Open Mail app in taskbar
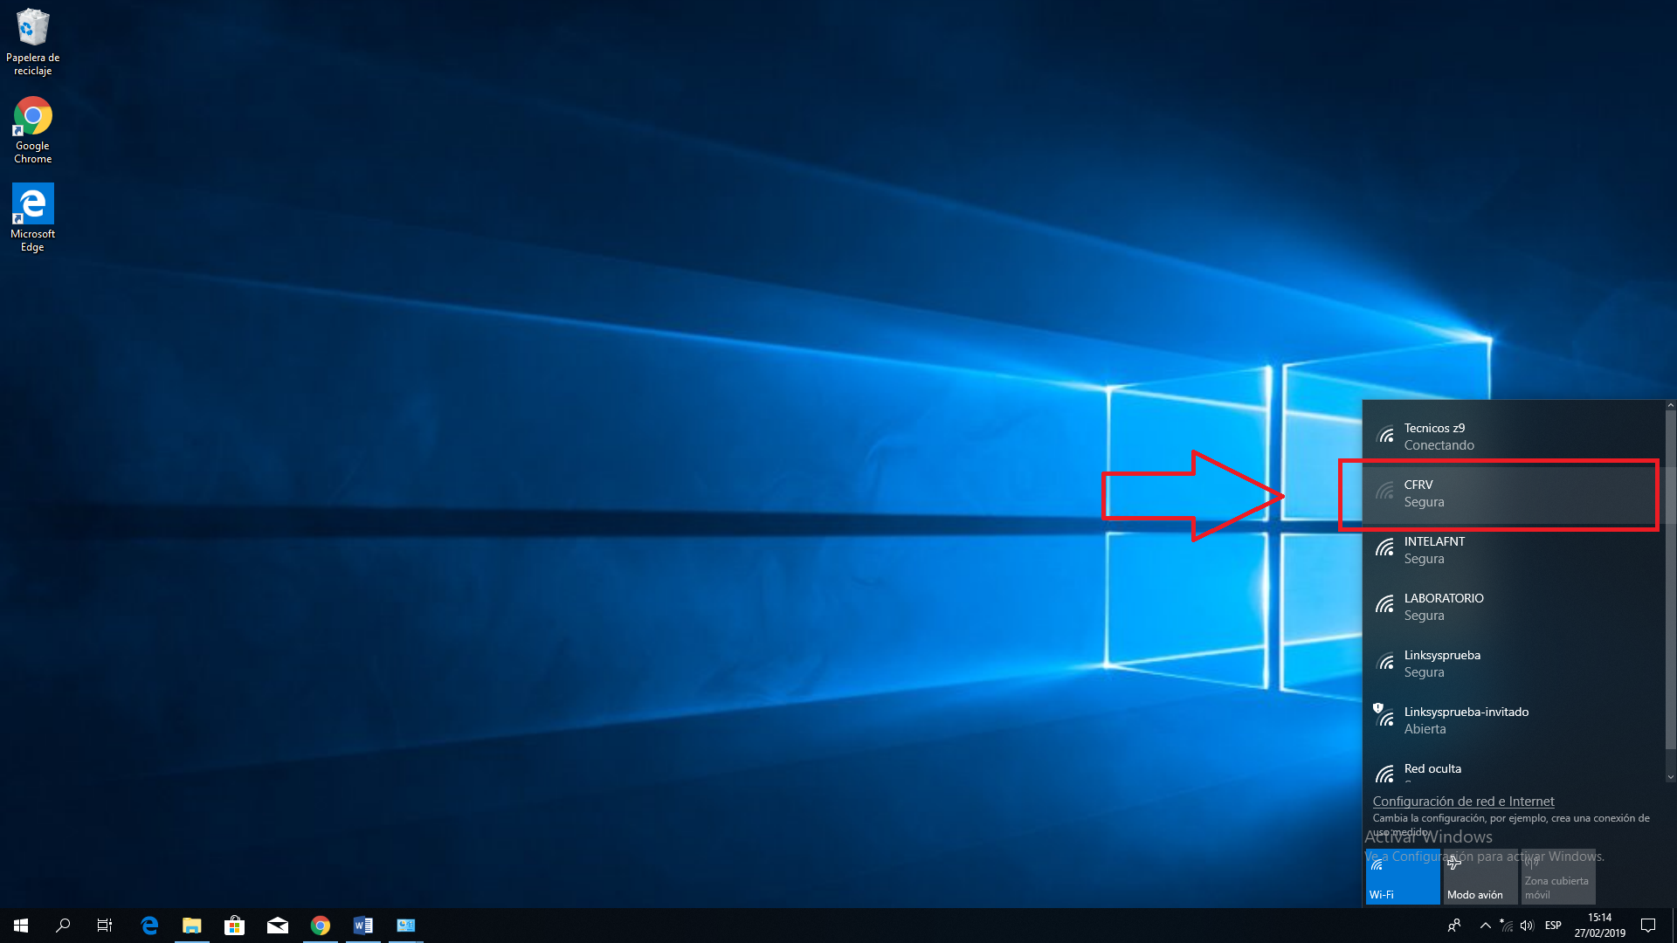 [278, 926]
